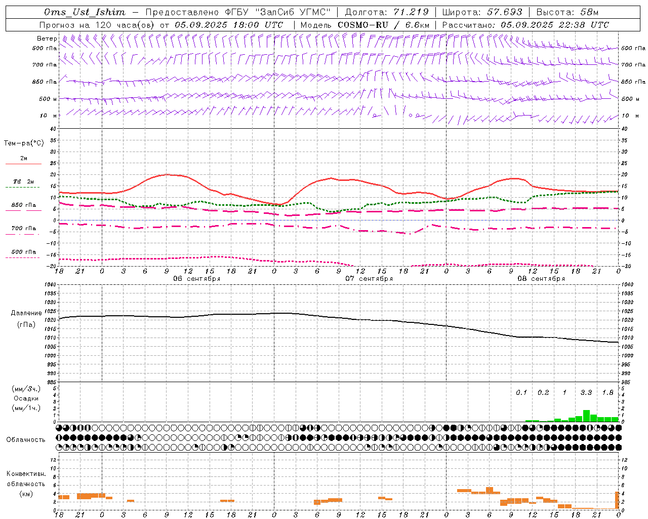Viewport: 648px width, 519px height.
Task: Click the (мм/3ч.) precipitation unit label
Action: (x=26, y=389)
